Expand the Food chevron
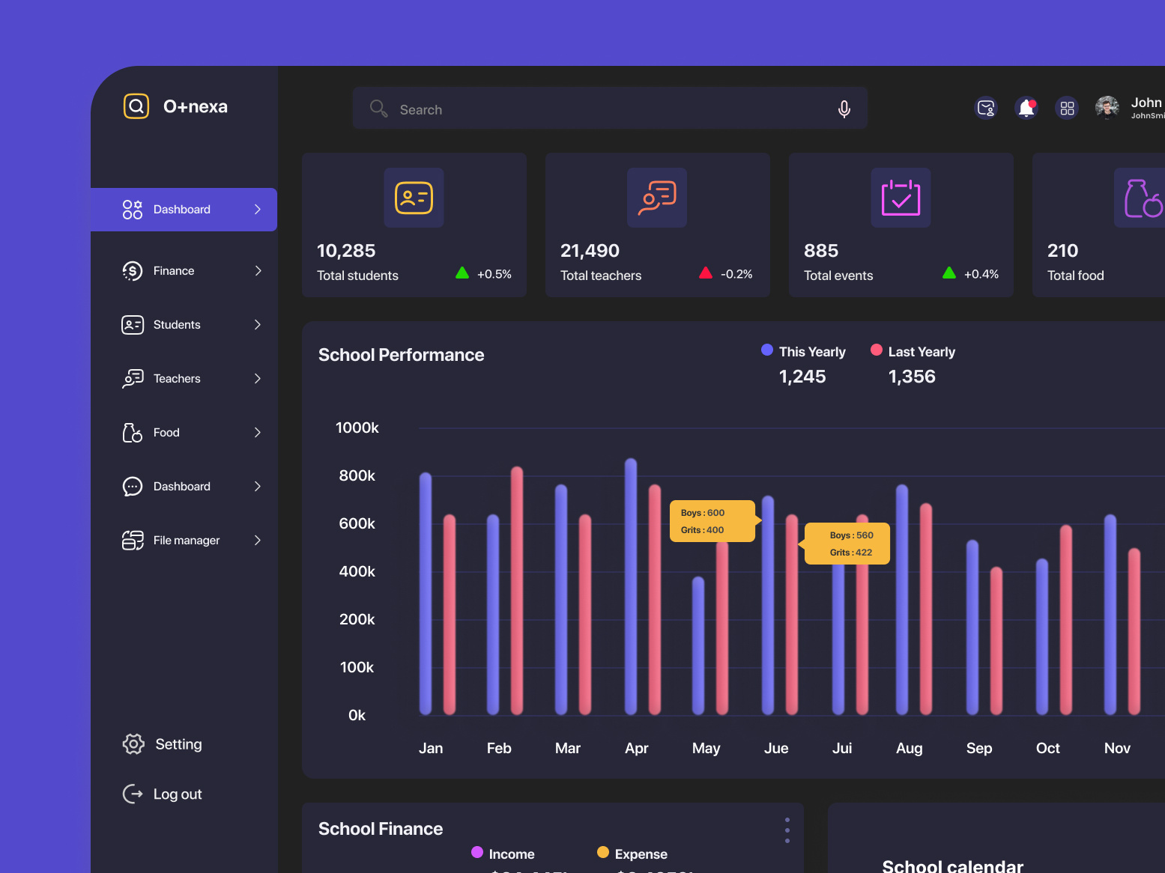 coord(258,433)
